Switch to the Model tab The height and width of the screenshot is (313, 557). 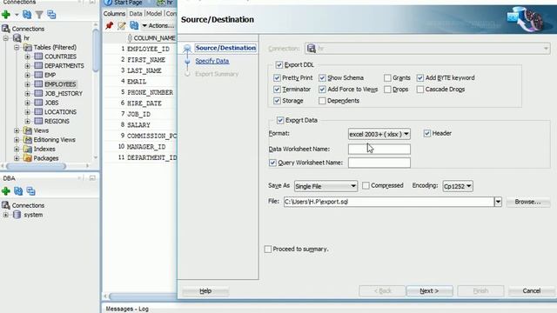(154, 14)
